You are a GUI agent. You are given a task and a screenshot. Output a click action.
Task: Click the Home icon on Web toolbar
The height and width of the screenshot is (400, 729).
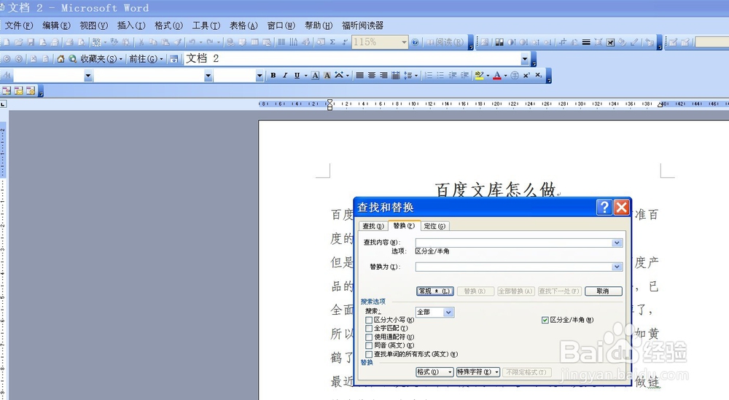click(x=61, y=59)
